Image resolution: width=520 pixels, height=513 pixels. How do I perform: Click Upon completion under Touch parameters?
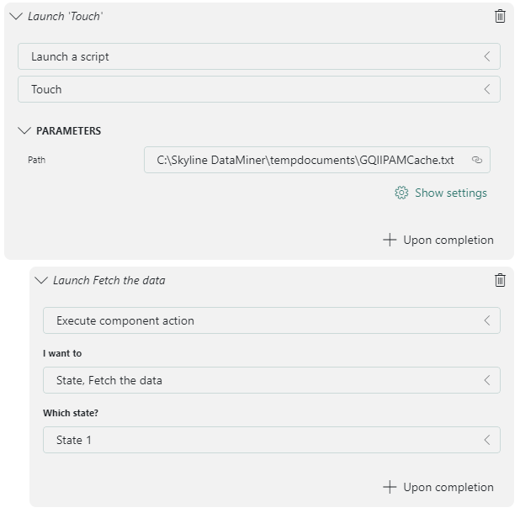pyautogui.click(x=448, y=240)
